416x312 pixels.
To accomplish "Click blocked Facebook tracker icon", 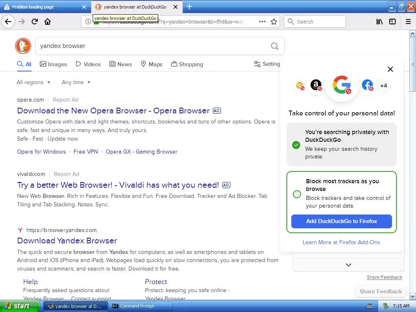I will click(x=367, y=85).
